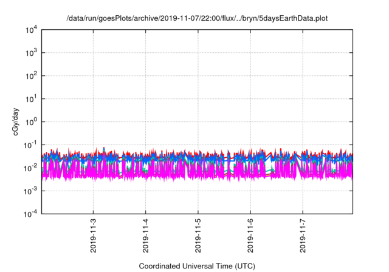The width and height of the screenshot is (389, 272).
Task: Click the 2019-11-3 date label
Action: click(93, 236)
